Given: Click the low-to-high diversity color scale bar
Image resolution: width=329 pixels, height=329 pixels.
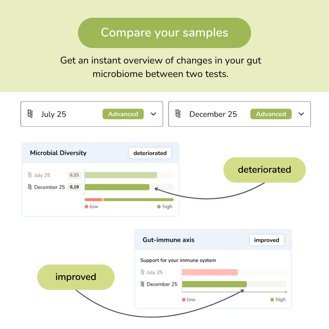Looking at the screenshot, I should coord(129,200).
